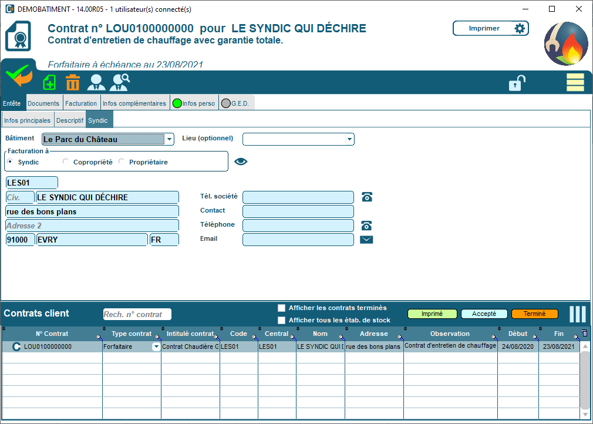The width and height of the screenshot is (593, 424).
Task: Open the client person icon
Action: tap(96, 83)
